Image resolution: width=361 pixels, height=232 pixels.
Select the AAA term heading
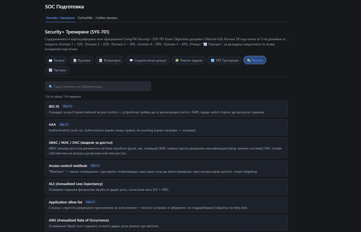(x=52, y=125)
